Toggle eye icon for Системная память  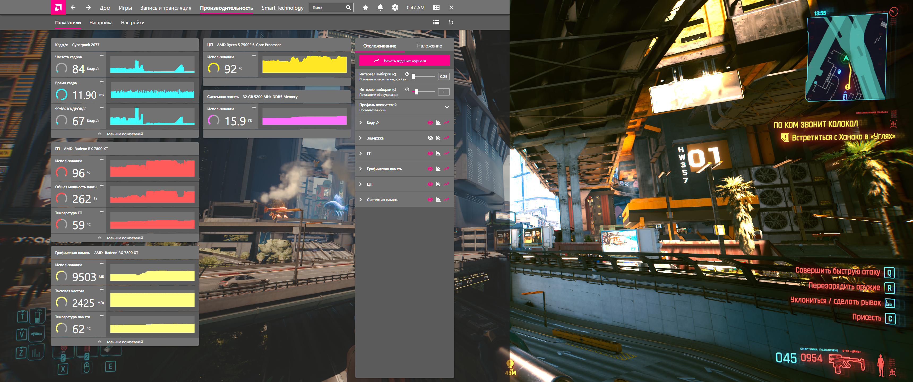point(430,200)
